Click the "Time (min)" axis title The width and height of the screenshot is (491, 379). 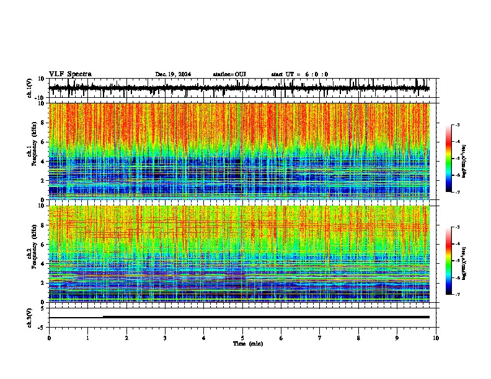pyautogui.click(x=248, y=344)
